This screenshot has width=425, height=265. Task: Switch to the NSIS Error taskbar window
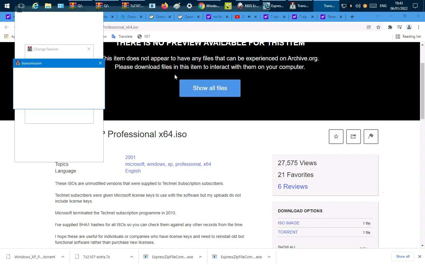tap(248, 6)
